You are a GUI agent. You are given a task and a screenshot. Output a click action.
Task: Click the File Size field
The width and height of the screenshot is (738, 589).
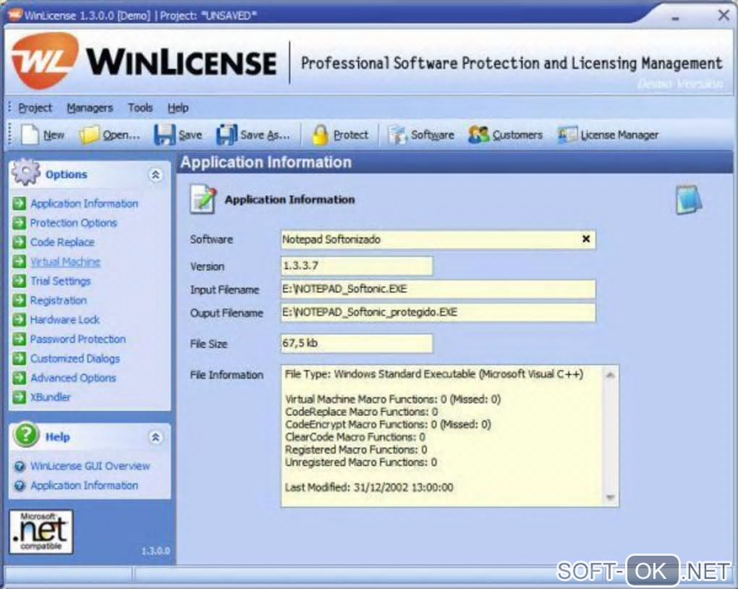[x=356, y=343]
